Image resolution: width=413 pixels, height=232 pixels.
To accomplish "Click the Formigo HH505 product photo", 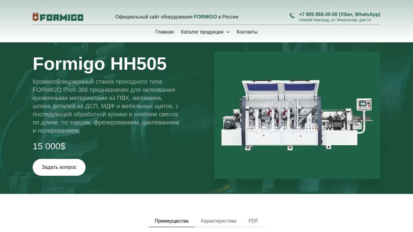I will (x=297, y=114).
